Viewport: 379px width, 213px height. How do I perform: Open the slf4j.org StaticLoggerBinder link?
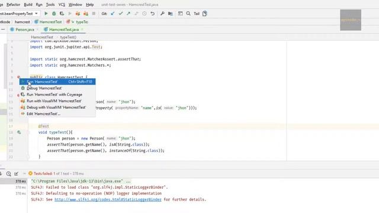[x=108, y=199]
